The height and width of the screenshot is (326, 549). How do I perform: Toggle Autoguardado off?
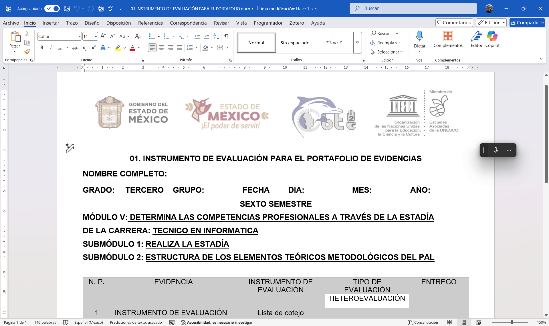tap(52, 9)
